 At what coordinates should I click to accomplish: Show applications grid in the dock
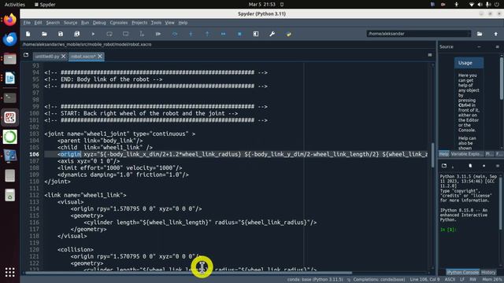click(x=9, y=272)
